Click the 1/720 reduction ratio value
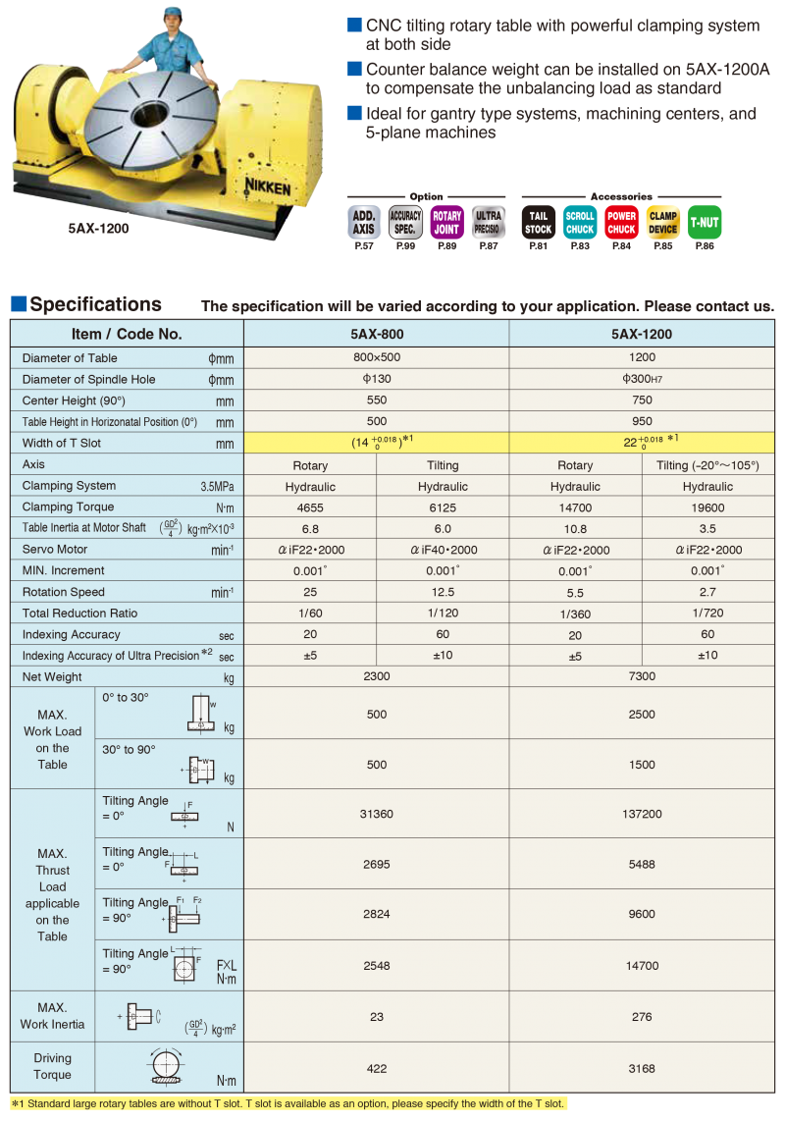785x1122 pixels. pyautogui.click(x=707, y=614)
